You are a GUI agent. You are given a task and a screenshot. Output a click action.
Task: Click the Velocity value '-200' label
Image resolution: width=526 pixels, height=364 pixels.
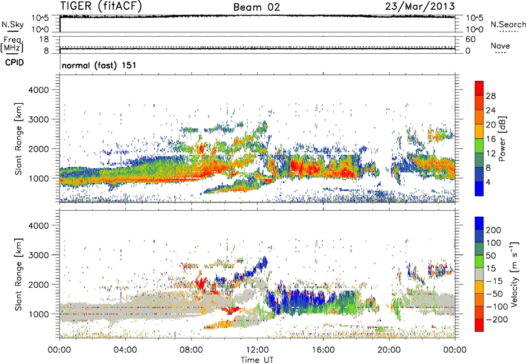click(496, 319)
